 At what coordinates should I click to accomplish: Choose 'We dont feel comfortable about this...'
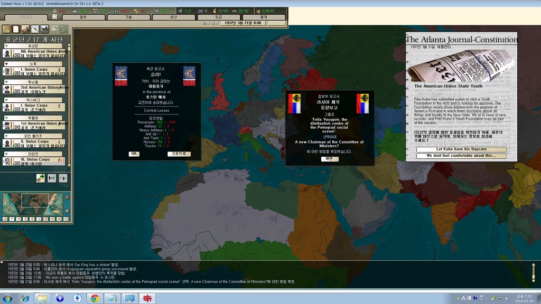[461, 156]
